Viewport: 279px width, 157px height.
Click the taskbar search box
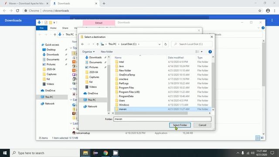click(45, 153)
